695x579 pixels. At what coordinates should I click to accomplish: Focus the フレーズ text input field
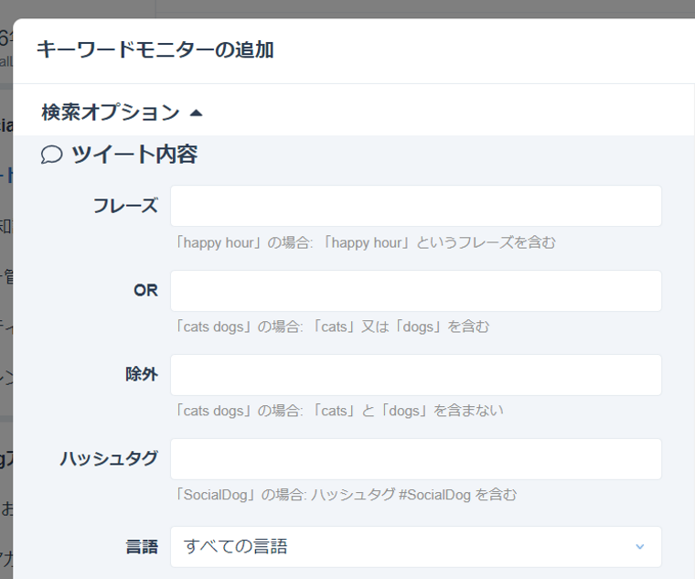pyautogui.click(x=415, y=206)
